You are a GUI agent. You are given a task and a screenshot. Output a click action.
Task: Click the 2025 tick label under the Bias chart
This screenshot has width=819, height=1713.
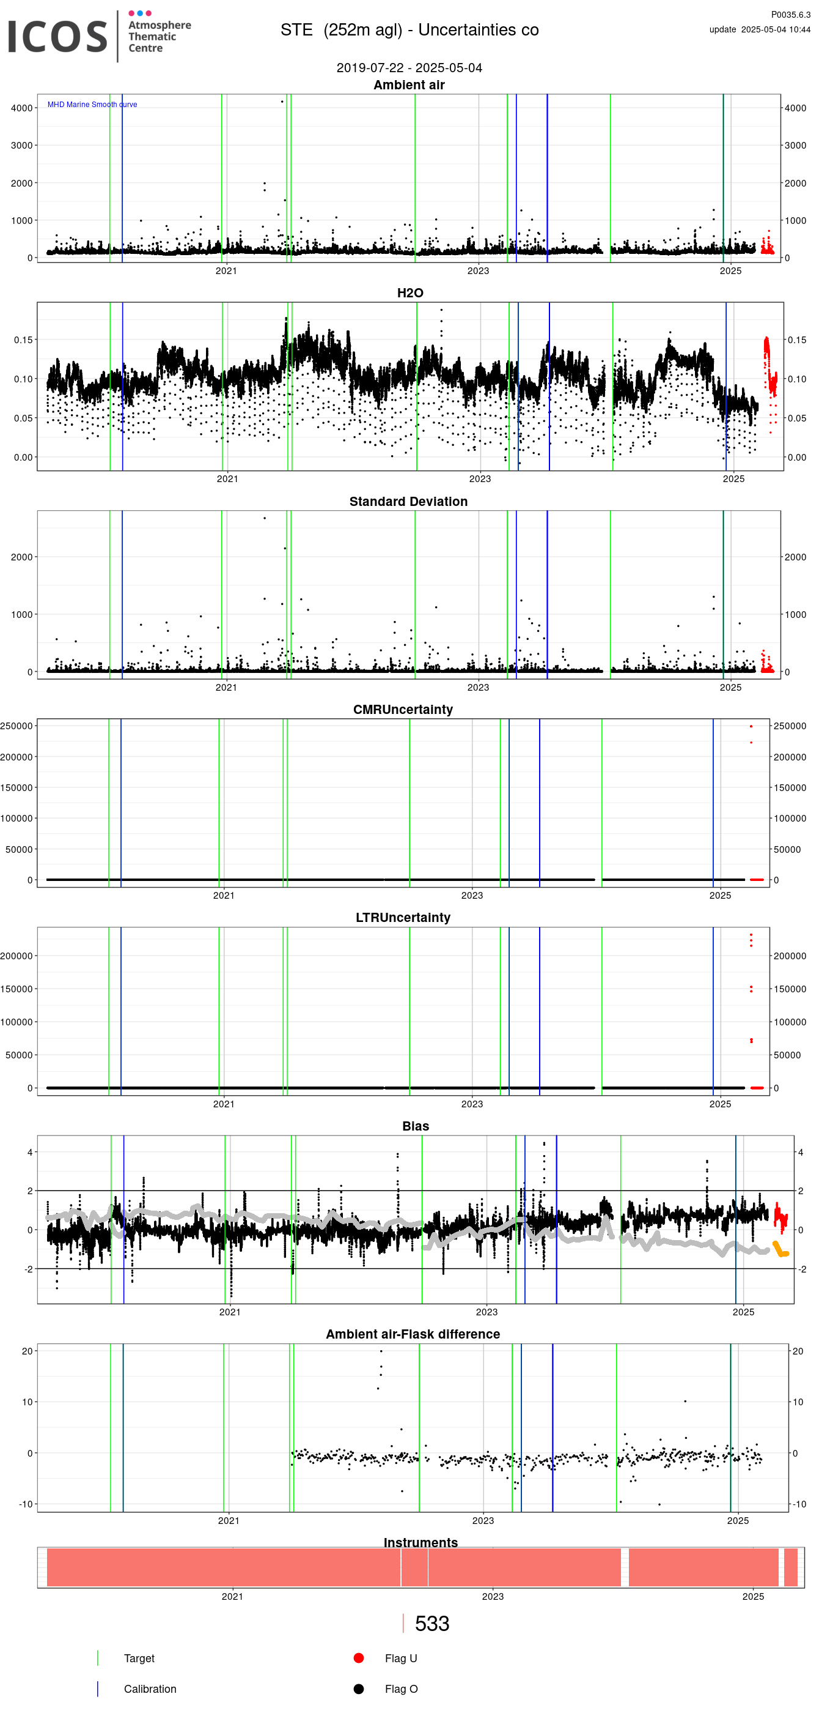[743, 1312]
